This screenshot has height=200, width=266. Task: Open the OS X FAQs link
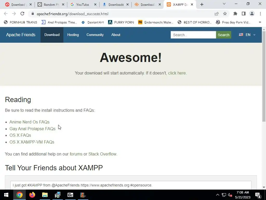click(20, 135)
